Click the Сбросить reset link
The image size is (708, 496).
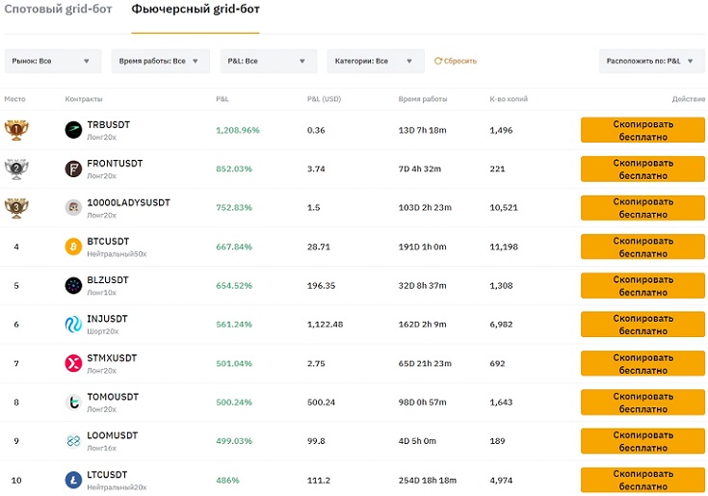pos(456,61)
